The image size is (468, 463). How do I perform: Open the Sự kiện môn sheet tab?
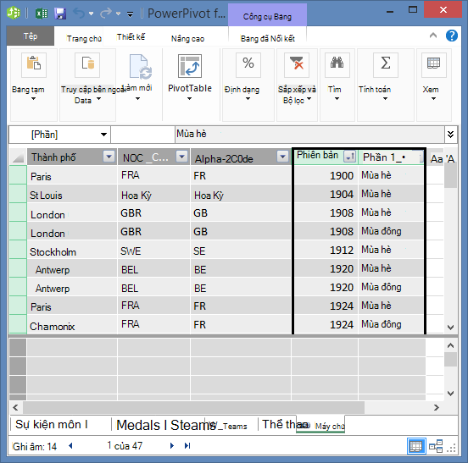(52, 424)
